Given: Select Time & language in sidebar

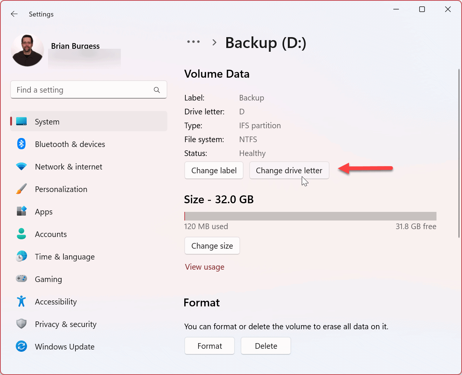Looking at the screenshot, I should click(x=65, y=257).
